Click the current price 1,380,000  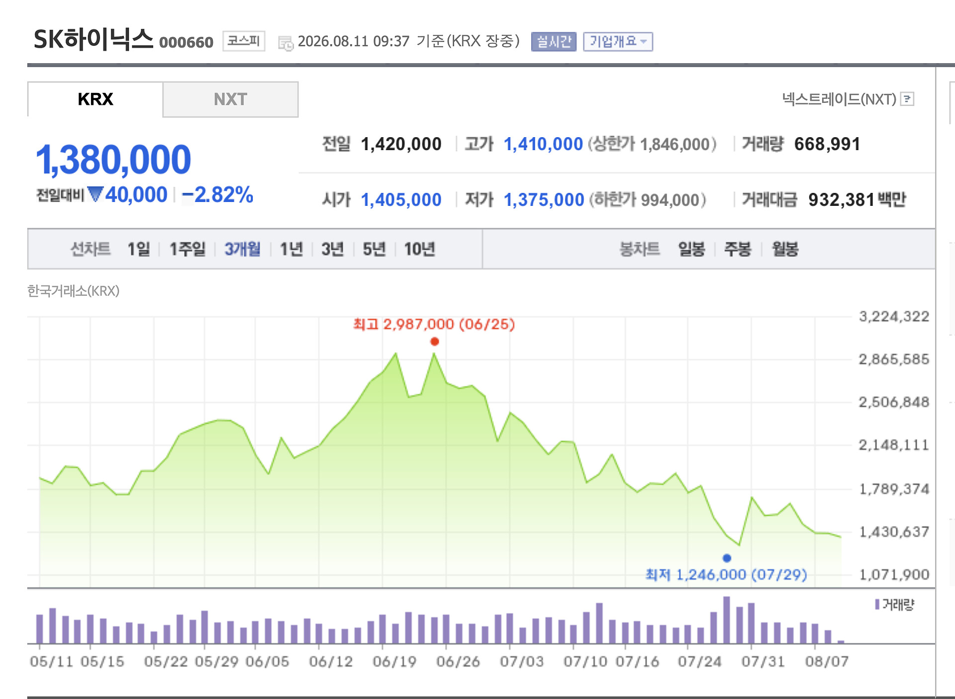(113, 160)
